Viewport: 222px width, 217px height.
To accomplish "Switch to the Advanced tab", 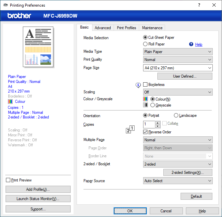I will point(103,28).
